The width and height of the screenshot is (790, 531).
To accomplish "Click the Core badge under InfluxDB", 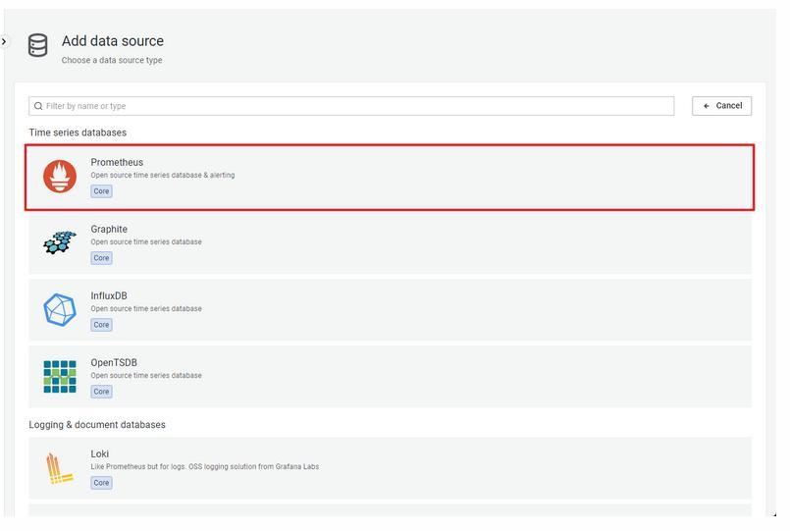I will coord(101,325).
